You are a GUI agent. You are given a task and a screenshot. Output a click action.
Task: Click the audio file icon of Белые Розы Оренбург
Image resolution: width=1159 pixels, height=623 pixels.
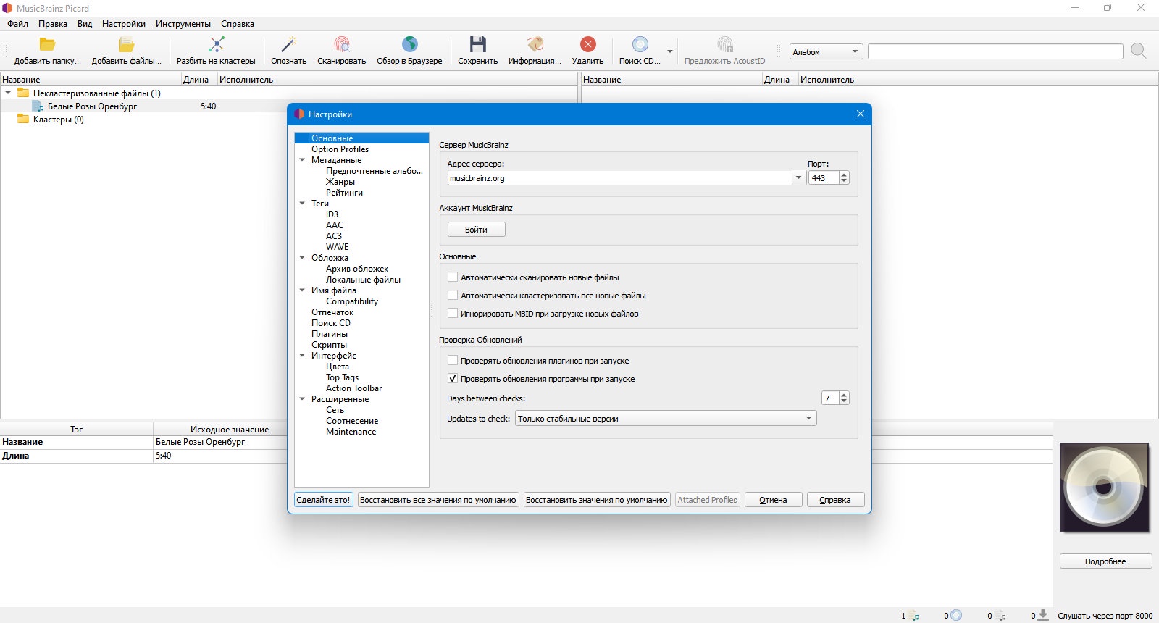[x=38, y=106]
